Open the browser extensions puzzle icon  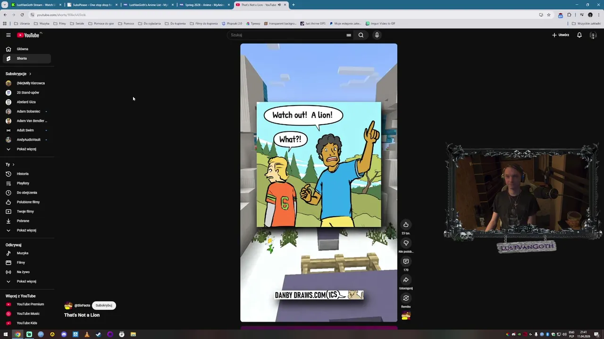coord(569,15)
